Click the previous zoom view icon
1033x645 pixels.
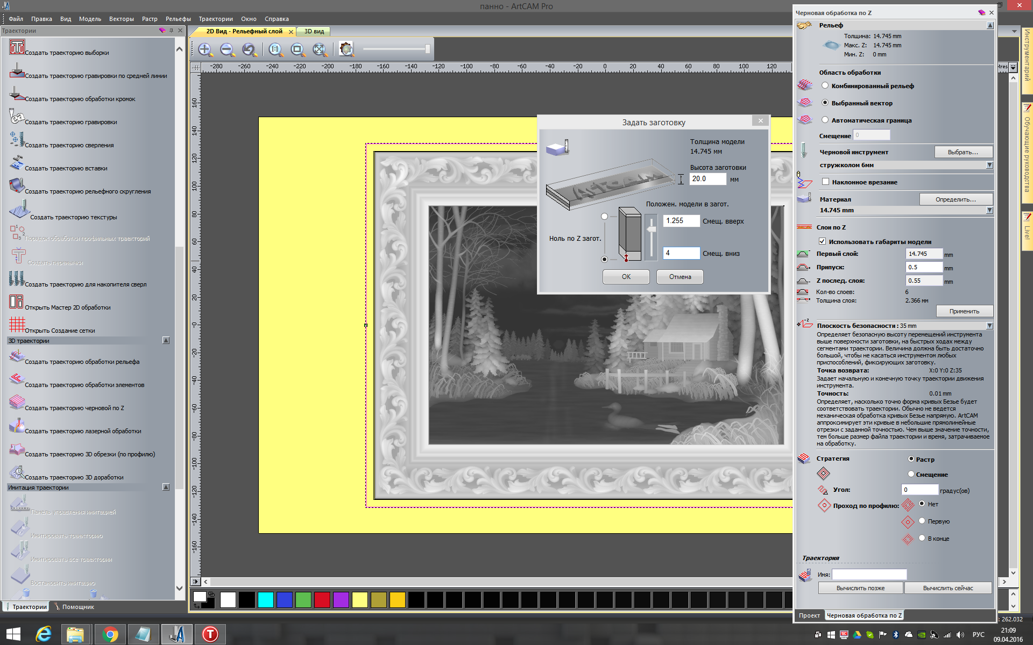249,50
